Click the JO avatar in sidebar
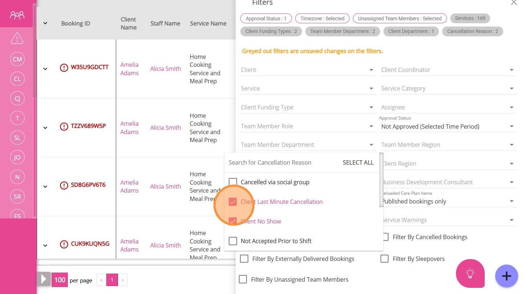525x294 pixels. pyautogui.click(x=17, y=157)
